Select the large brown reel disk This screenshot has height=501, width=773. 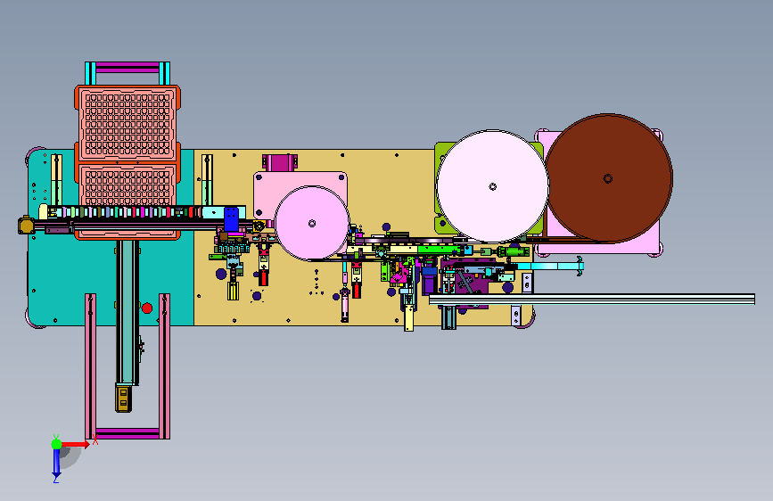(608, 178)
